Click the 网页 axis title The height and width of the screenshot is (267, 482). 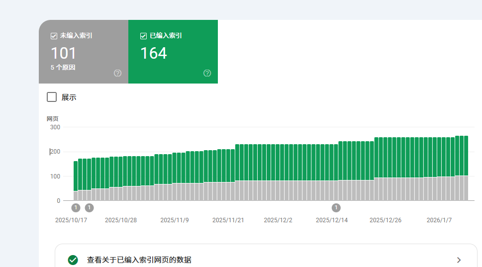(52, 118)
